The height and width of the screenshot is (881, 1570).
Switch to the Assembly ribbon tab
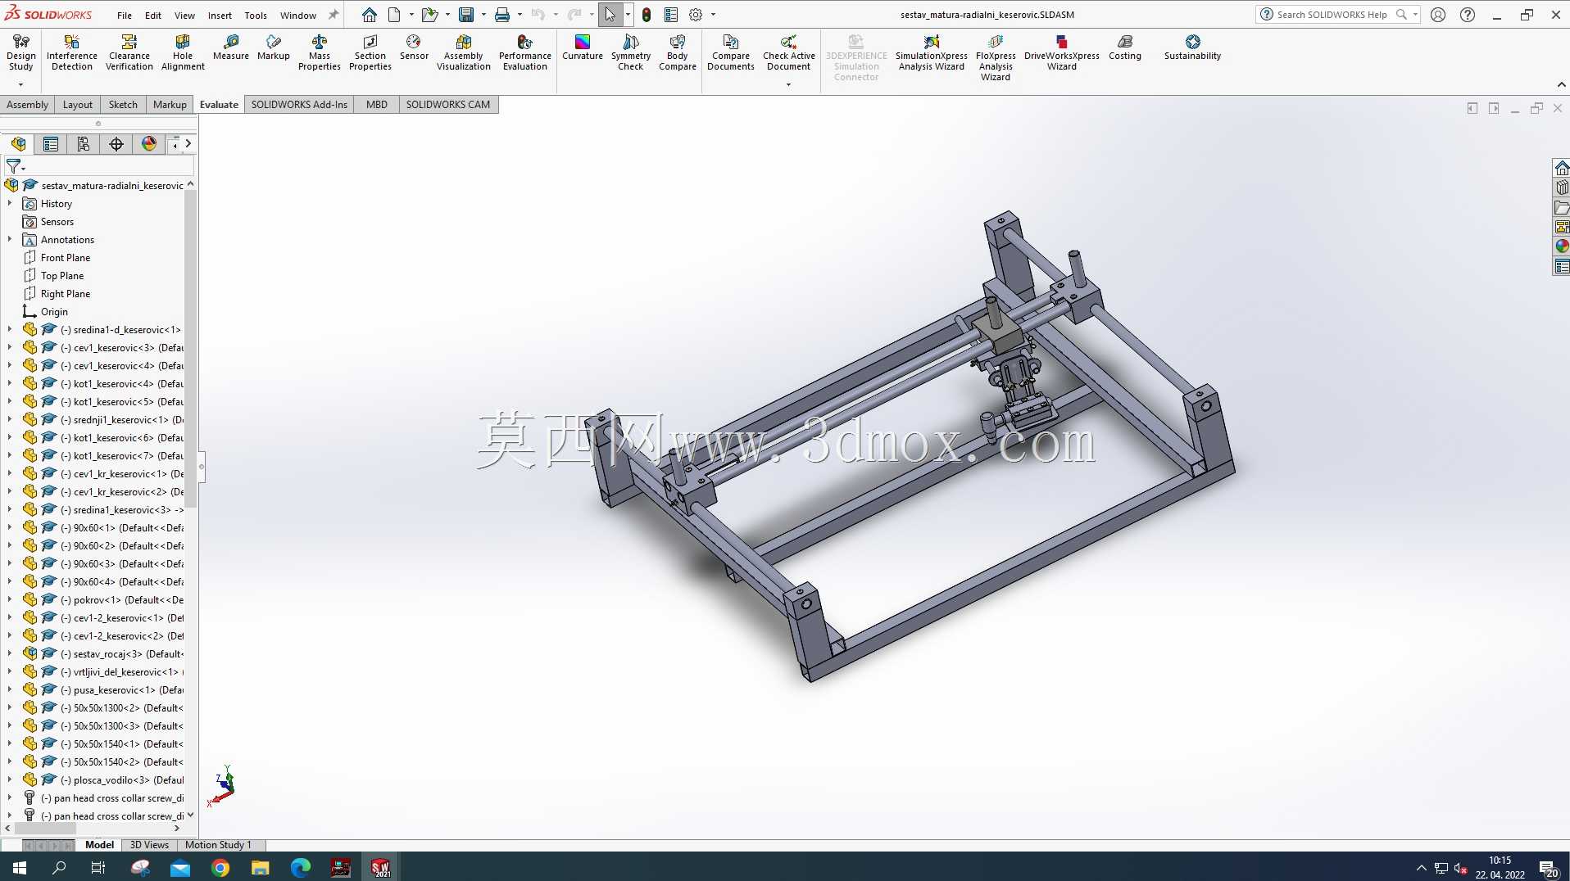27,104
